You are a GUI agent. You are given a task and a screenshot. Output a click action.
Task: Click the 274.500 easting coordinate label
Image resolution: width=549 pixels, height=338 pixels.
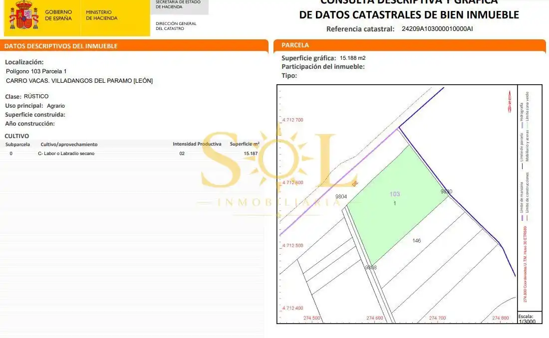pos(311,318)
